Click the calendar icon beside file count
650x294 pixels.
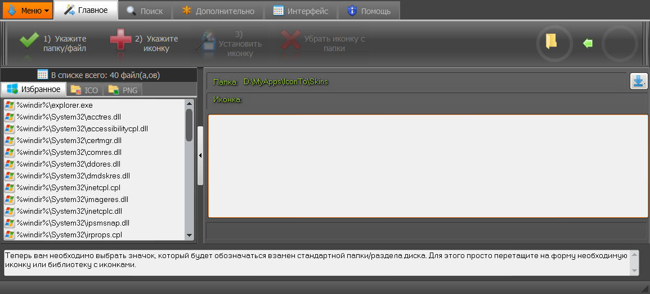[42, 75]
